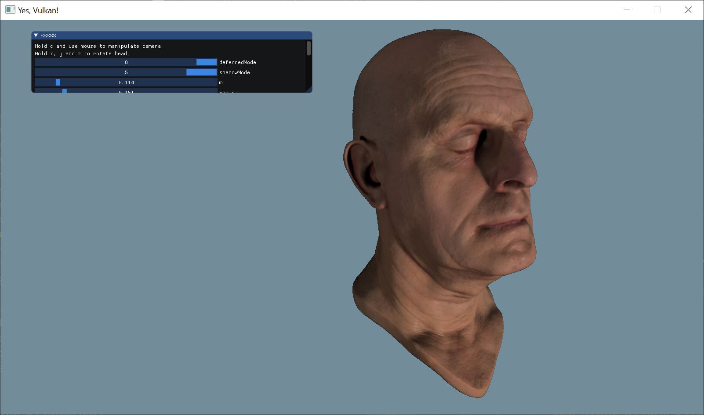
Task: Click the sssss panel title bar
Action: (x=172, y=35)
